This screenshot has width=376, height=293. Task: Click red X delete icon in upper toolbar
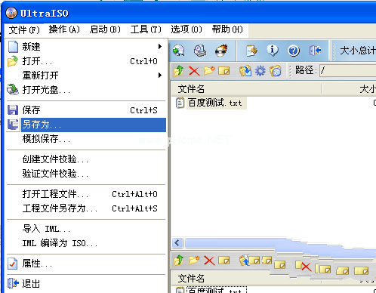194,71
